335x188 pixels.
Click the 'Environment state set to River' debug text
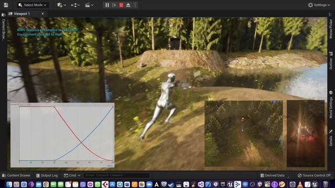tap(40, 34)
